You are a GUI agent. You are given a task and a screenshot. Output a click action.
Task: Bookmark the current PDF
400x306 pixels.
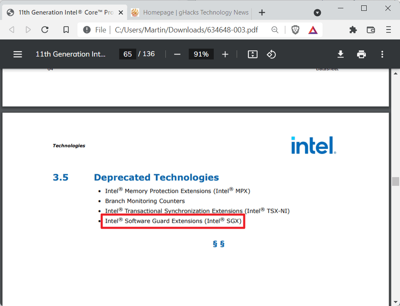pos(66,30)
